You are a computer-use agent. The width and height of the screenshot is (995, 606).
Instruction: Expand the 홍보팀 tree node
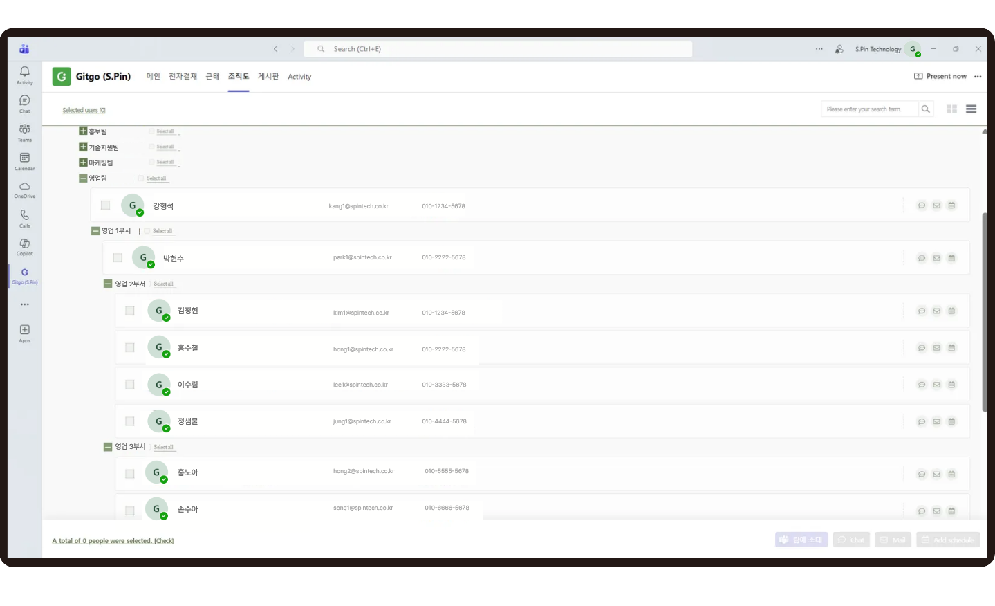83,131
